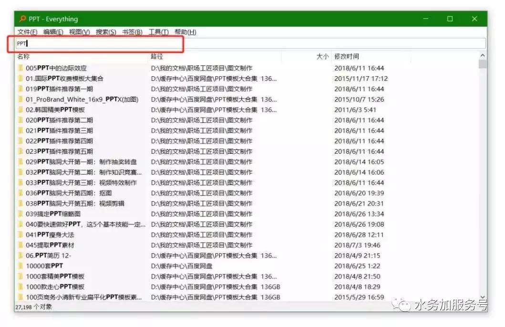Sort results by the 大小 column header

pyautogui.click(x=323, y=56)
